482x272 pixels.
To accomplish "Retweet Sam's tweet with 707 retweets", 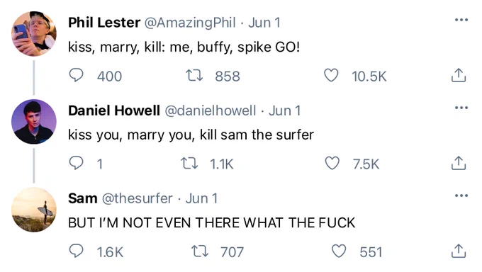I will (200, 251).
